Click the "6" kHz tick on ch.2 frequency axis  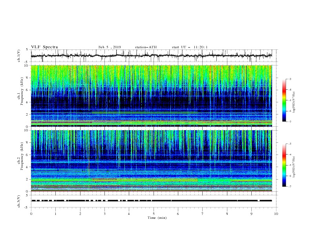27,155
